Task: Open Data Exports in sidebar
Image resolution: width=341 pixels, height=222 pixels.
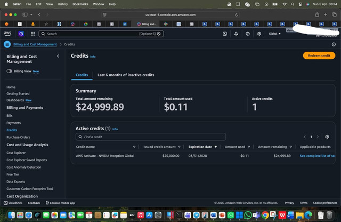Action: pos(15,181)
